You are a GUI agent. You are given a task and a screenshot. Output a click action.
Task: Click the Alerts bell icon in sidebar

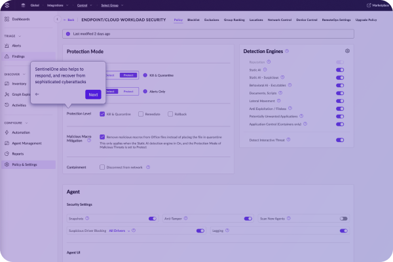(7, 46)
